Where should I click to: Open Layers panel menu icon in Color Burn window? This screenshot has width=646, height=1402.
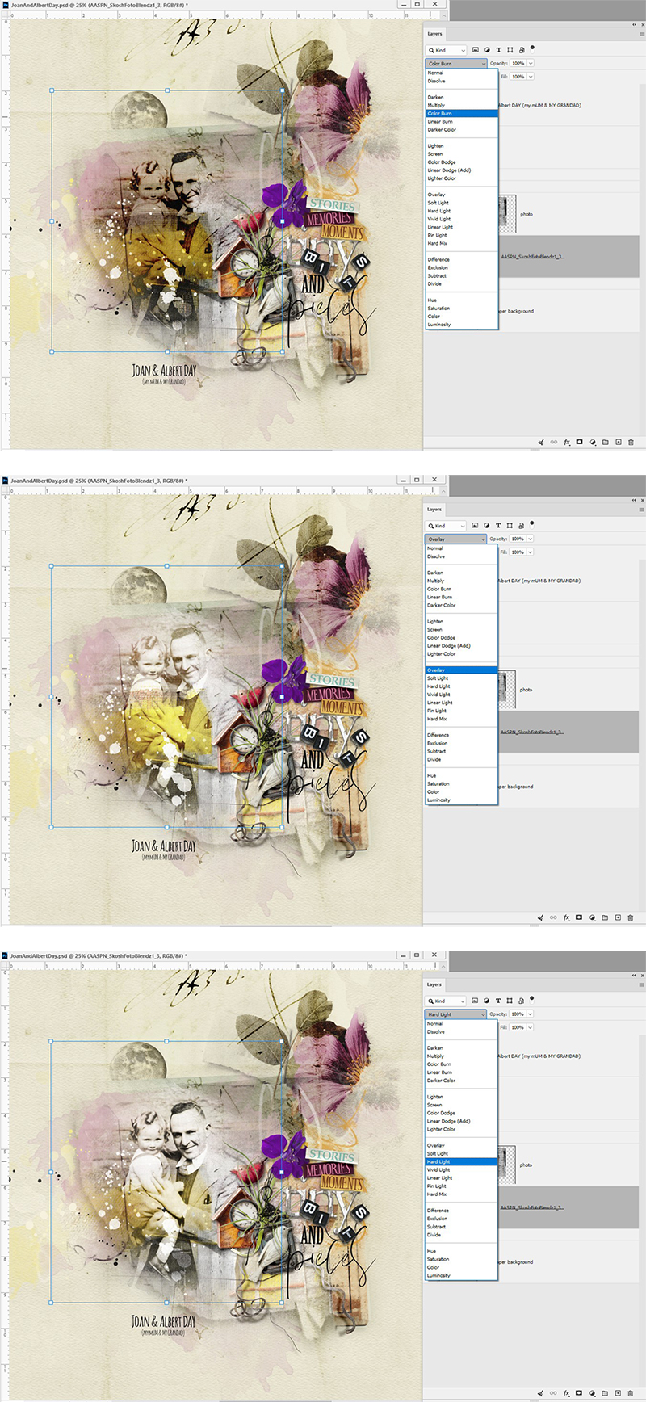pos(642,34)
